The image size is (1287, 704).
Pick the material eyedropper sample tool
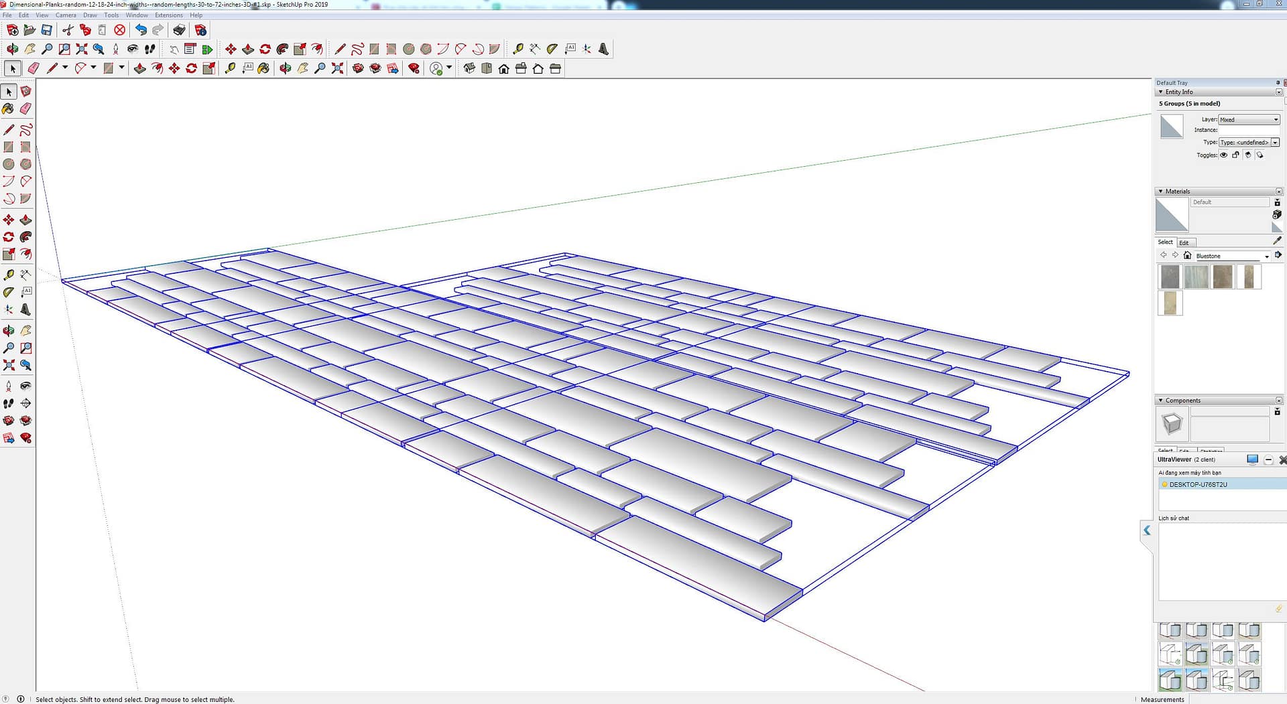1277,240
